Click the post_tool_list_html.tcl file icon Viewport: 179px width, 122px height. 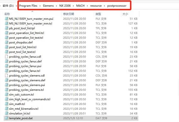[7, 47]
